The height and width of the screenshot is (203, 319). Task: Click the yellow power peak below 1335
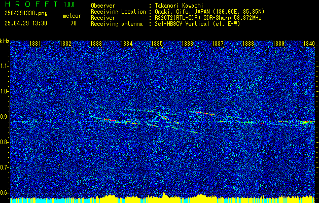tap(164, 194)
